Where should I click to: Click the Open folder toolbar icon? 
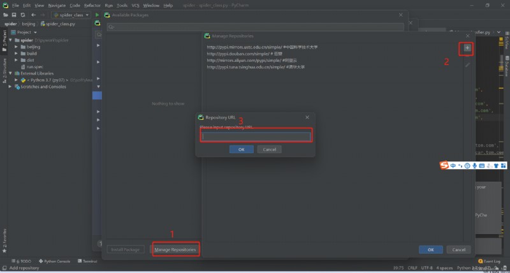[x=6, y=15]
